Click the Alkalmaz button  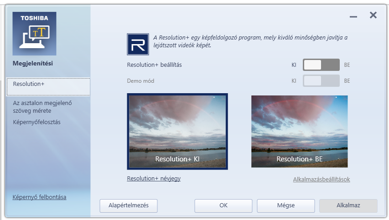point(348,205)
